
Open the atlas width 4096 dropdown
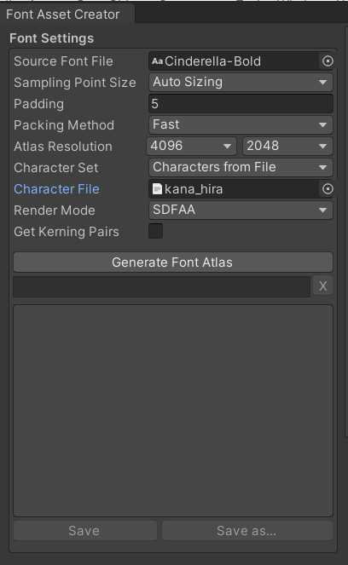pos(191,146)
